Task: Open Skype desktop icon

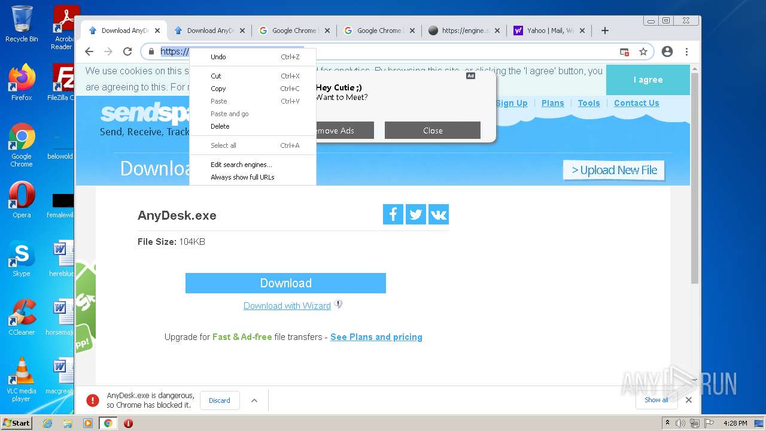Action: (22, 258)
